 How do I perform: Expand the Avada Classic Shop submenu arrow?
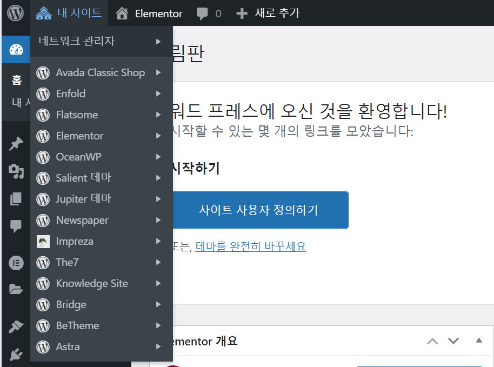pyautogui.click(x=158, y=72)
